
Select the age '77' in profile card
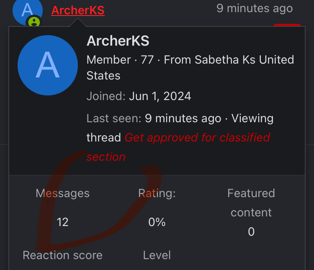point(147,60)
